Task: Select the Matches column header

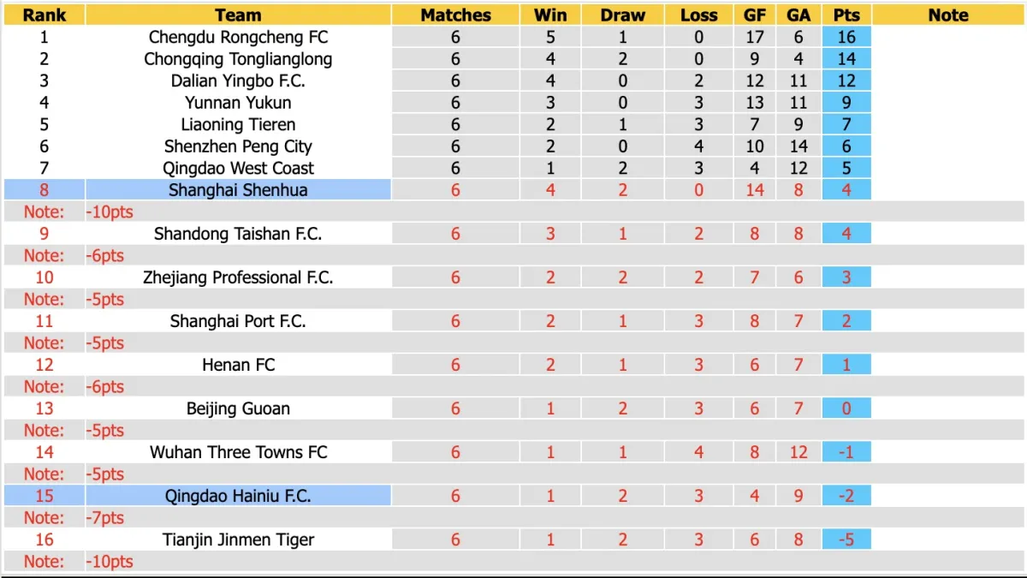Action: (455, 15)
